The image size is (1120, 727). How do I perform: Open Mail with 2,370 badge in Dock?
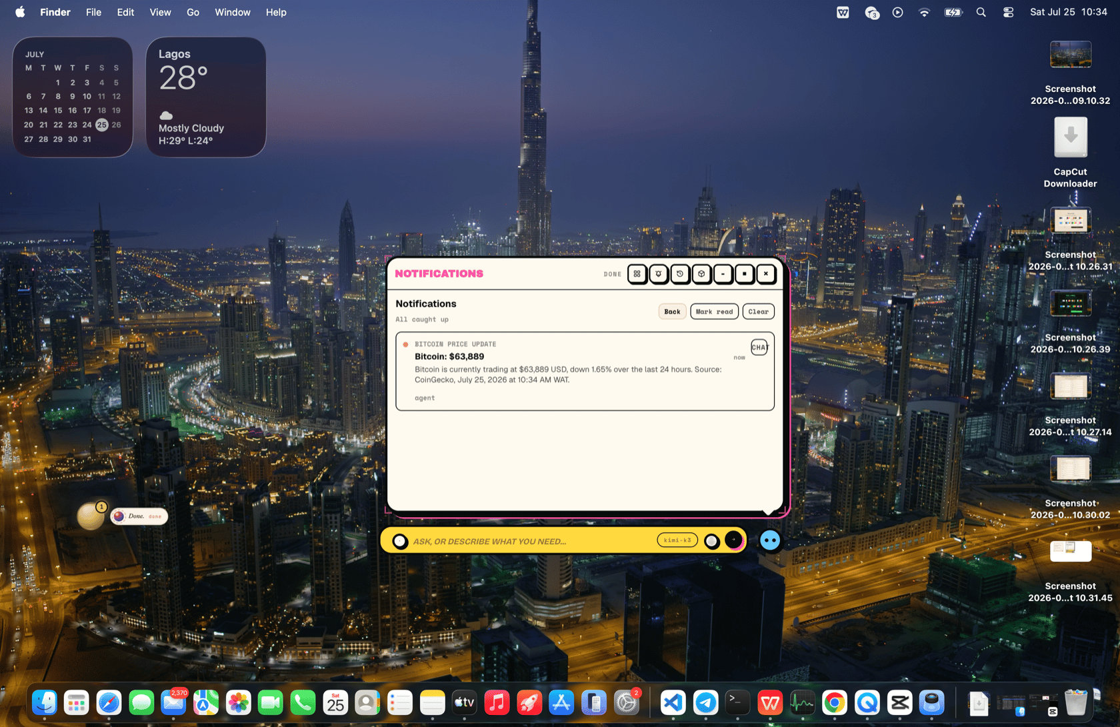coord(173,702)
